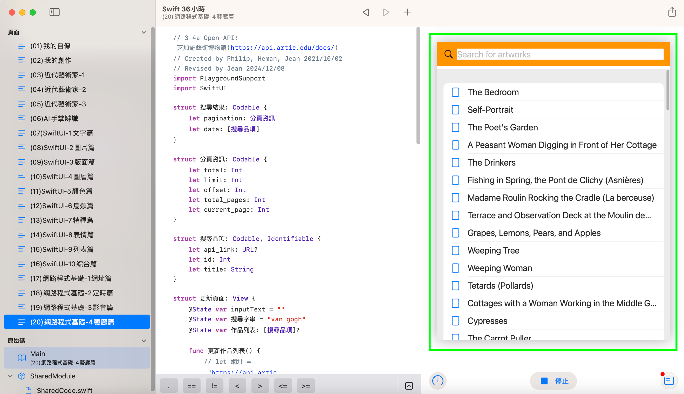
Task: Check the box beside The Bedroom
Action: click(x=455, y=92)
